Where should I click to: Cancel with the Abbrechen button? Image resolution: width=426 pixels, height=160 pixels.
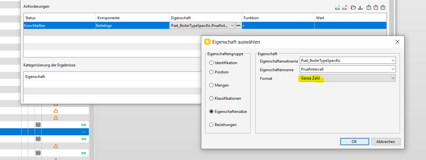(x=386, y=141)
